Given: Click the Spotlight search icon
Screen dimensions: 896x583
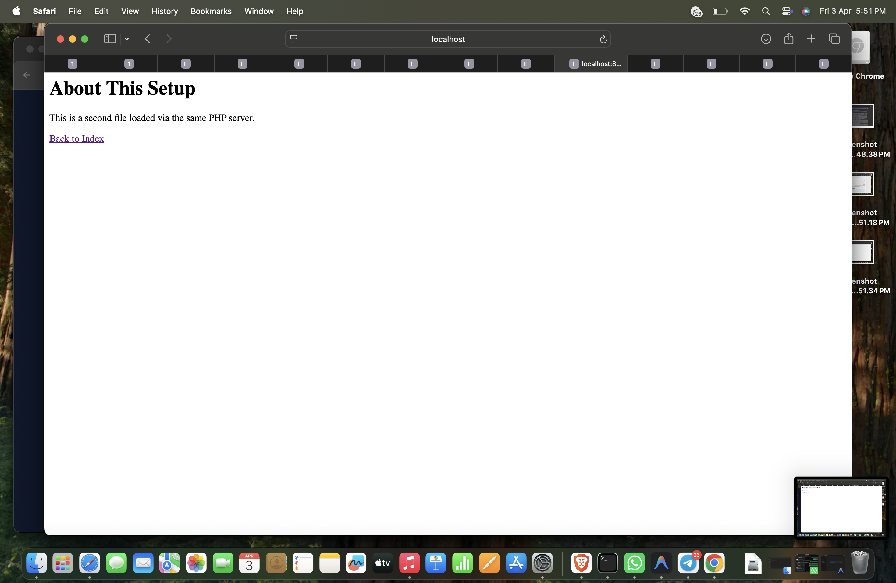Looking at the screenshot, I should [x=765, y=11].
